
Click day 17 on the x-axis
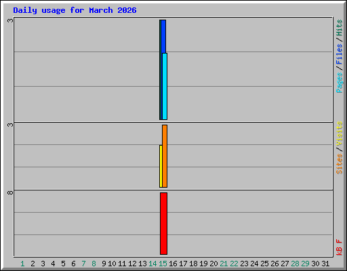coord(183,264)
